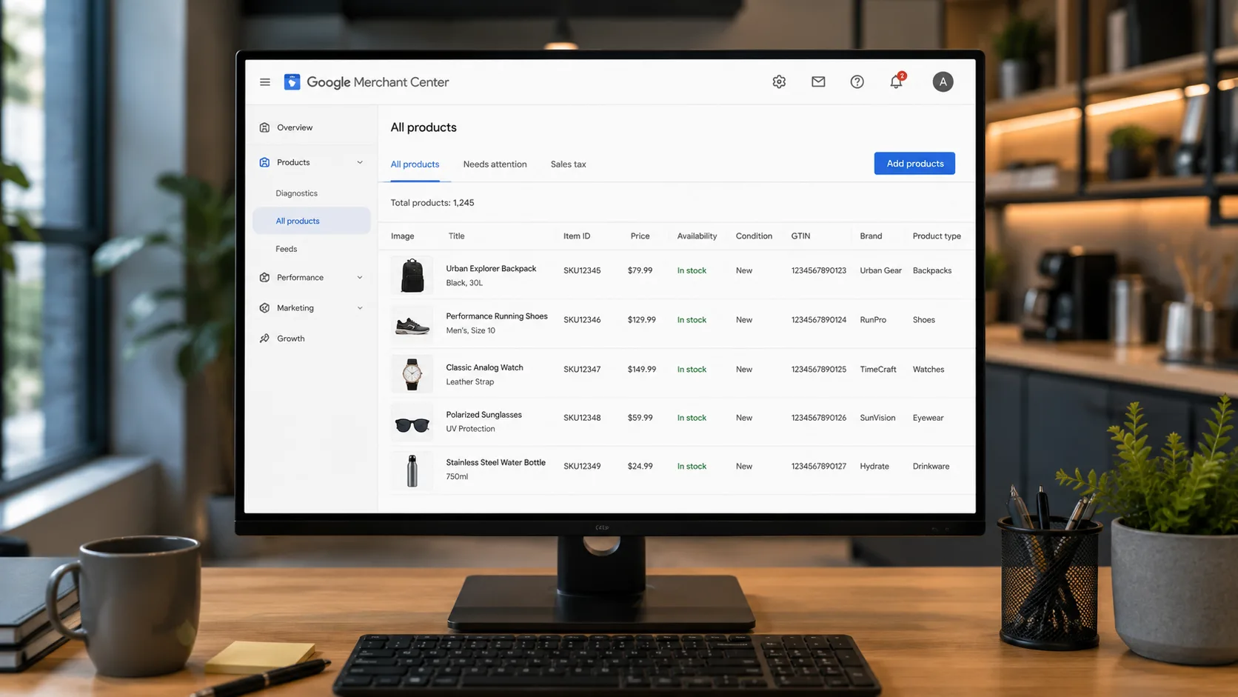Click product type Drinkware
Viewport: 1238px width, 697px height.
(931, 467)
